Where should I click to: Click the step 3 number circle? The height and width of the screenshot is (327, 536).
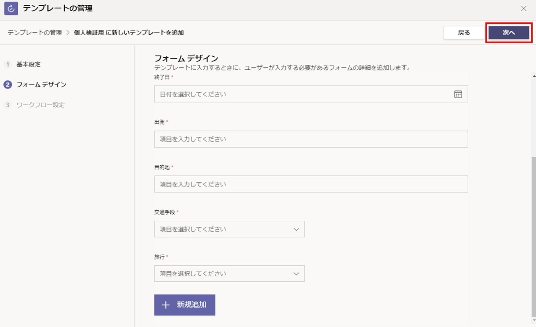8,105
